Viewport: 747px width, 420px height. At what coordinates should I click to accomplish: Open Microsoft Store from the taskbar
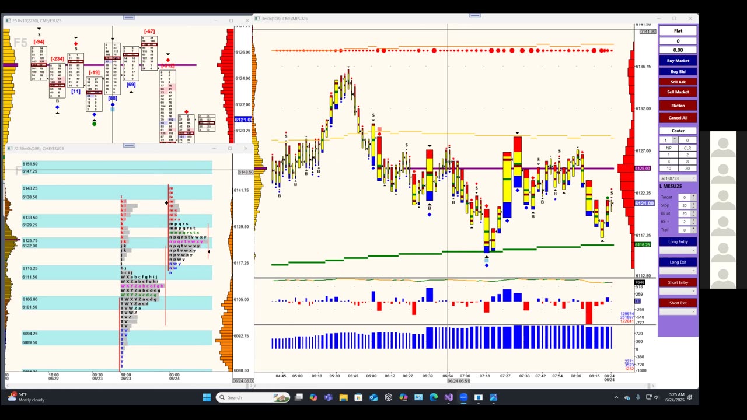358,397
